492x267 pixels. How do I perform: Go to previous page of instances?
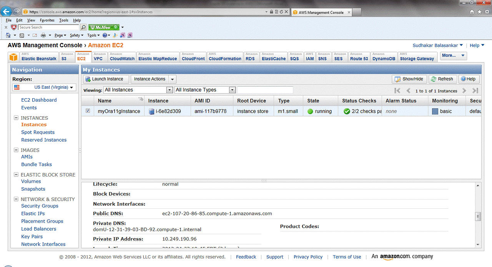[x=409, y=91]
